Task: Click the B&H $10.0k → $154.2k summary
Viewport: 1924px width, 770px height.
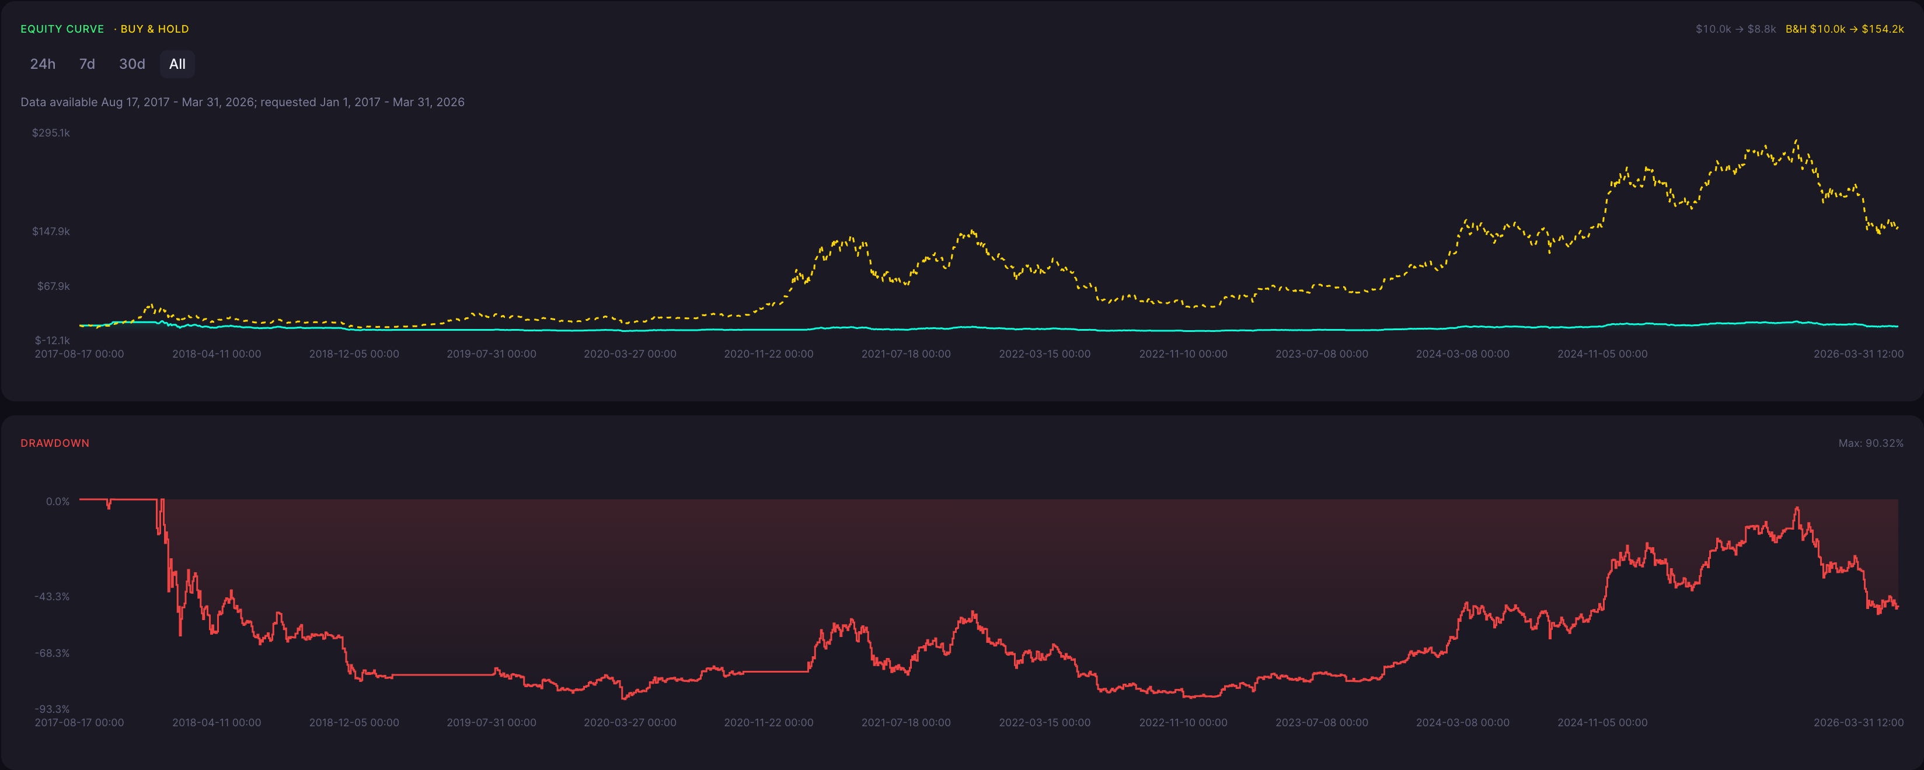Action: pos(1844,29)
